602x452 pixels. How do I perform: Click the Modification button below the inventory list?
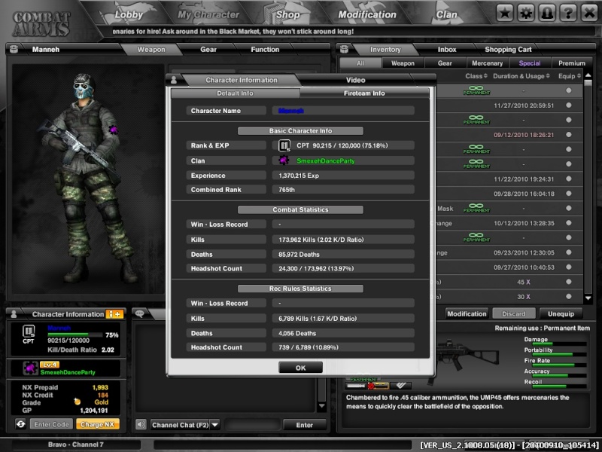point(467,313)
